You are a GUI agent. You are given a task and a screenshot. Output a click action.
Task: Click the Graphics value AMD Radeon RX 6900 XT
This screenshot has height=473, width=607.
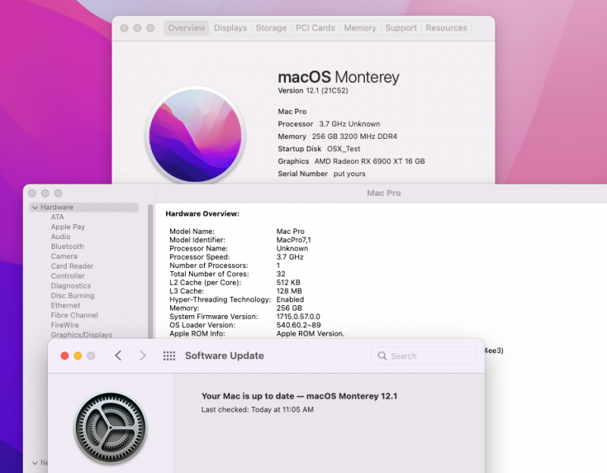click(370, 161)
